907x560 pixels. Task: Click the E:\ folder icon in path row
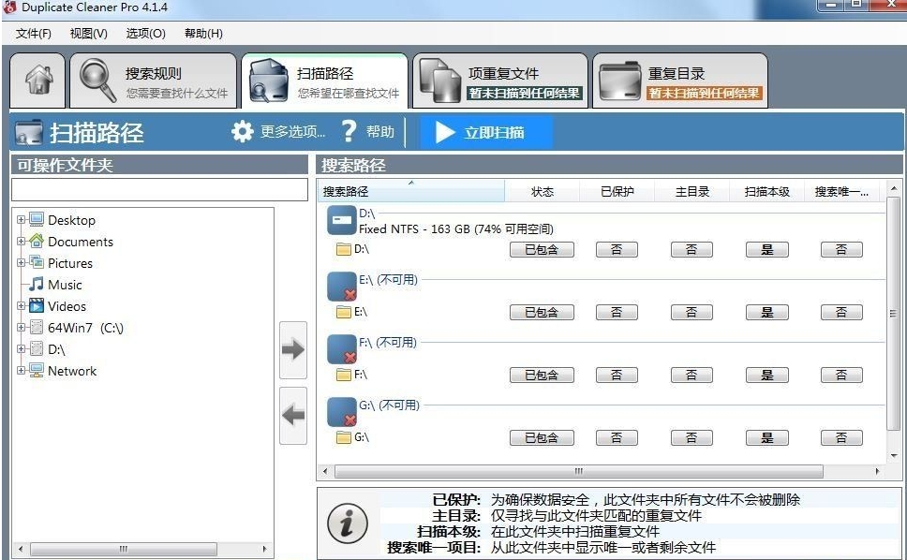pyautogui.click(x=344, y=312)
